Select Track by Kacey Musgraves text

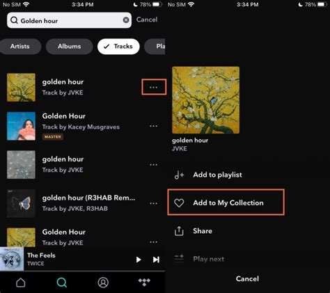(x=81, y=127)
